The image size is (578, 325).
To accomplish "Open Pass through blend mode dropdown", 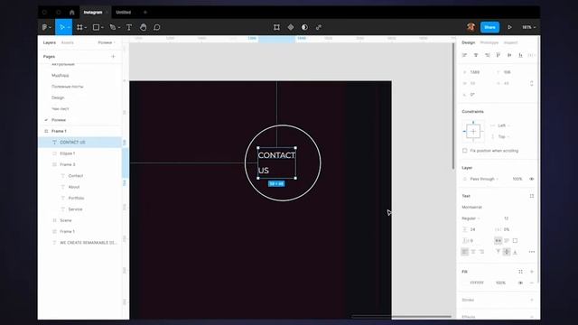I will click(484, 179).
